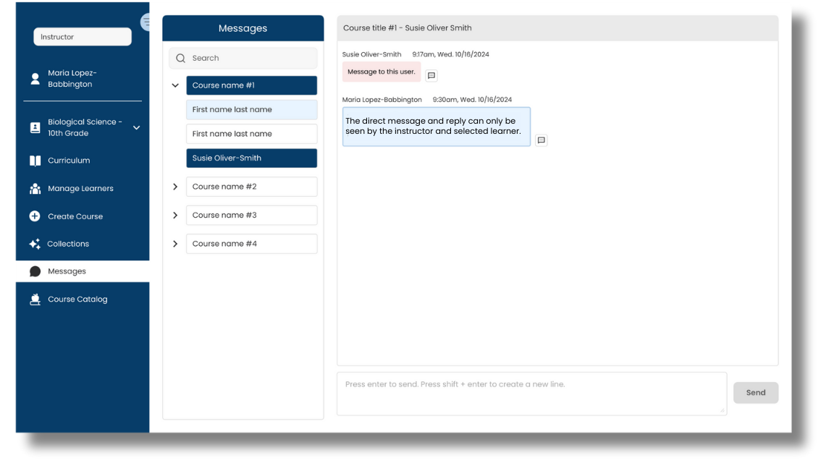Screen dimensions: 834x463
Task: Open the Instructor role selector
Action: (83, 37)
